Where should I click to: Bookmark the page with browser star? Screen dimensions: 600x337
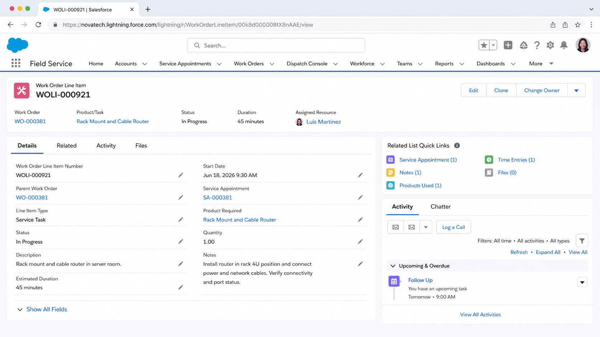(577, 25)
